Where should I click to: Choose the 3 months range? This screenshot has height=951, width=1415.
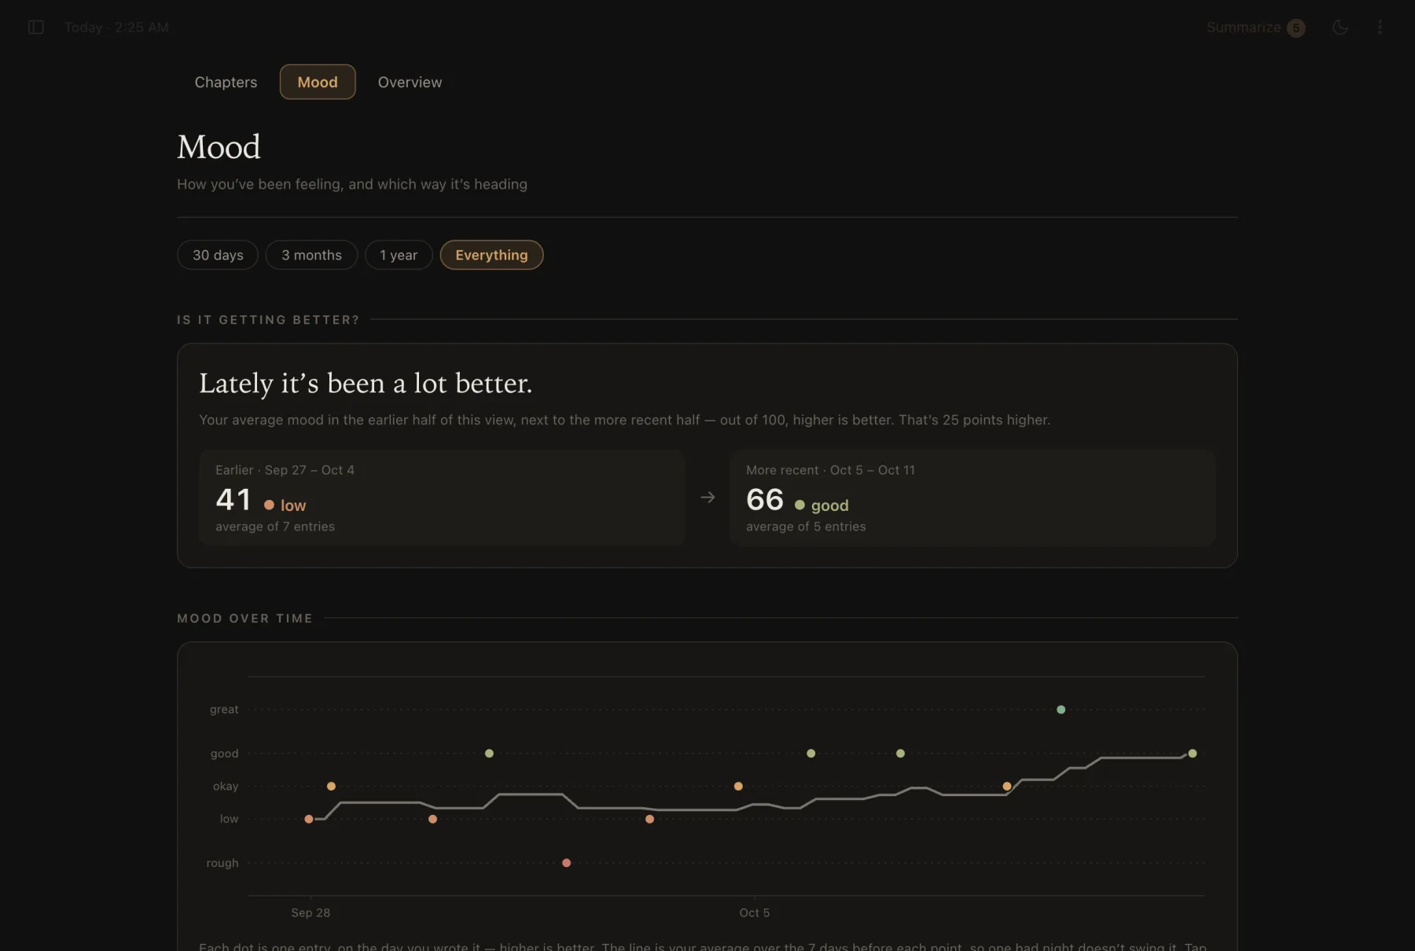point(311,255)
